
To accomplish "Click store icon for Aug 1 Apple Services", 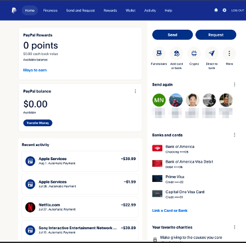I will coord(31,161).
